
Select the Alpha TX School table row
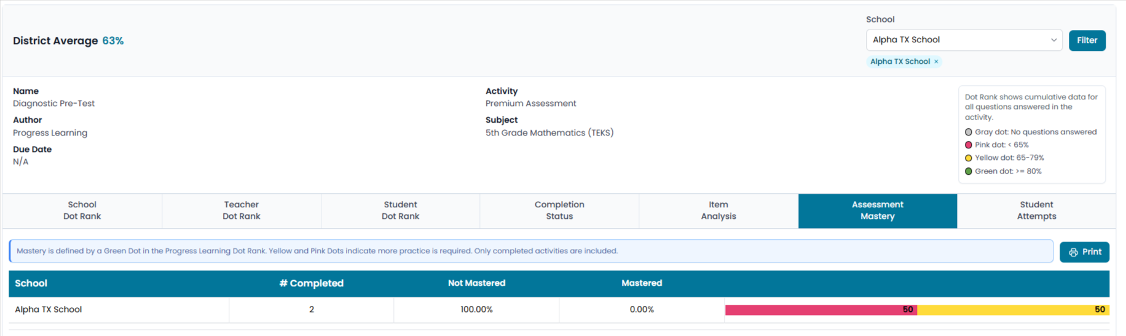559,310
